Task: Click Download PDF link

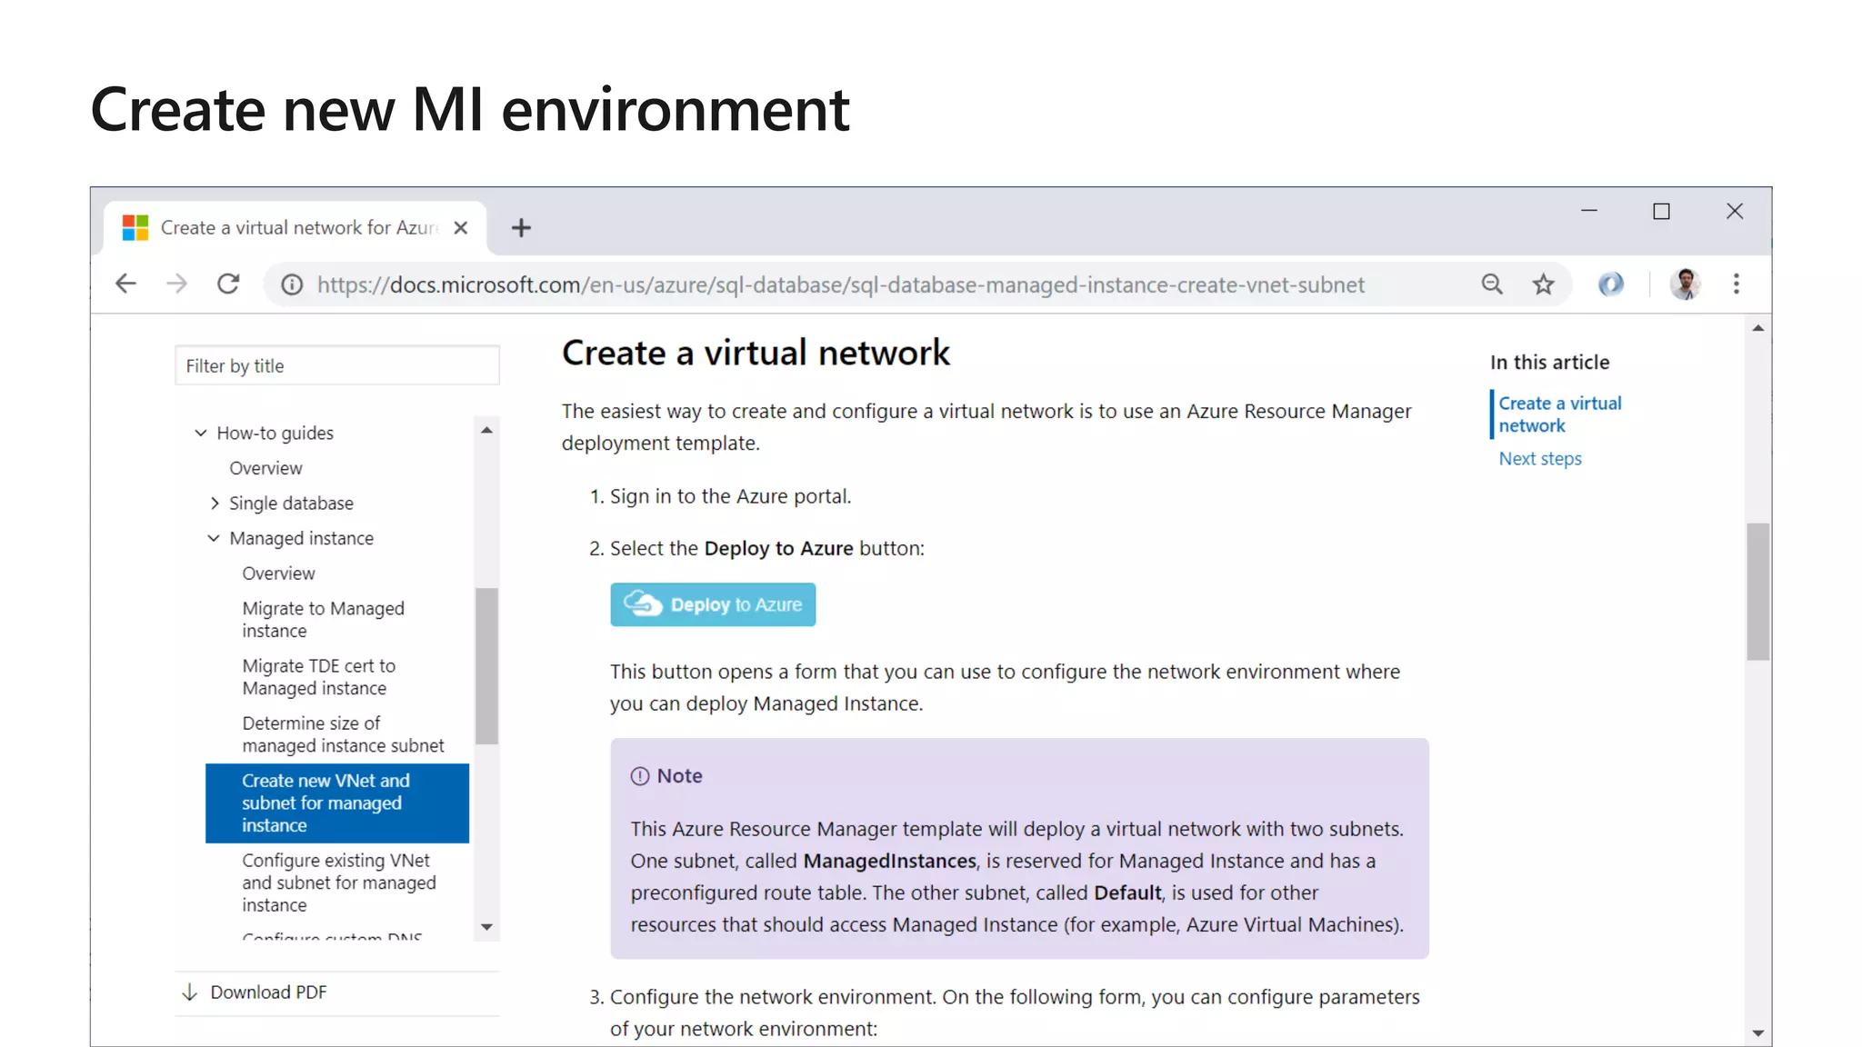Action: coord(267,992)
